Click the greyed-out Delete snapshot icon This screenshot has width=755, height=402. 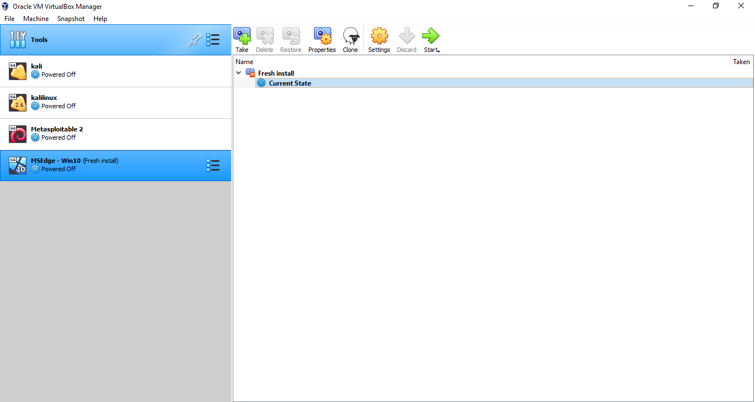tap(264, 36)
